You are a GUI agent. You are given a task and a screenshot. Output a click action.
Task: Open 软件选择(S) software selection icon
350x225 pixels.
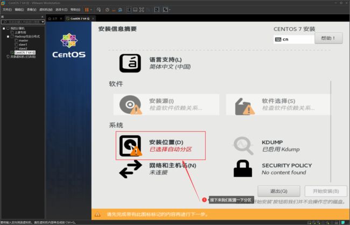click(244, 107)
